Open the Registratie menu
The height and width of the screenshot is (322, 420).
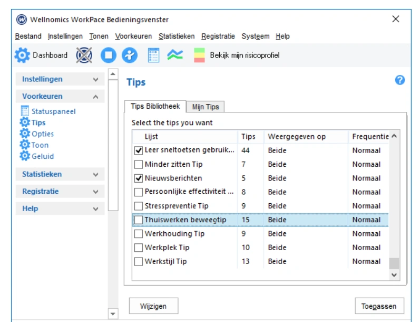[218, 36]
